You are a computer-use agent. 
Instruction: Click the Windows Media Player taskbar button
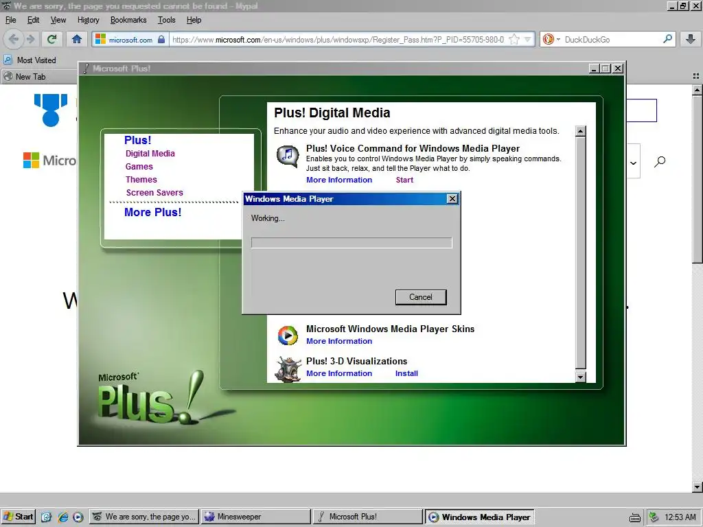(x=479, y=517)
